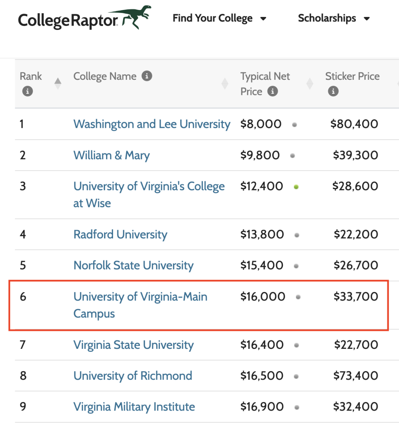Click the Typical Net Price info icon

pyautogui.click(x=273, y=91)
